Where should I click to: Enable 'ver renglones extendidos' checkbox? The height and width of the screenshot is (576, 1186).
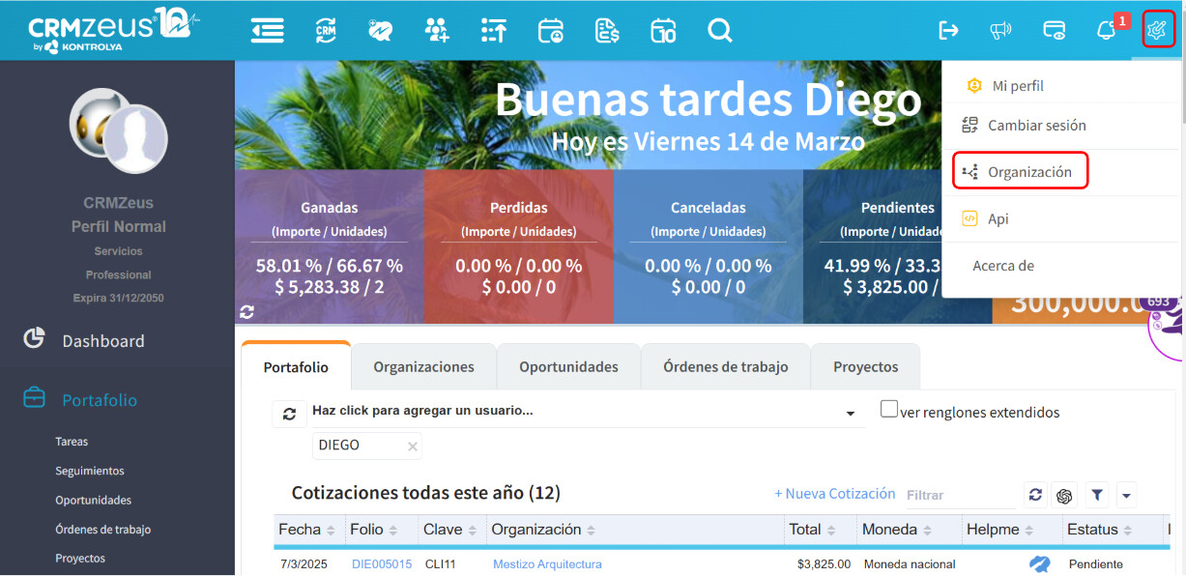tap(889, 410)
